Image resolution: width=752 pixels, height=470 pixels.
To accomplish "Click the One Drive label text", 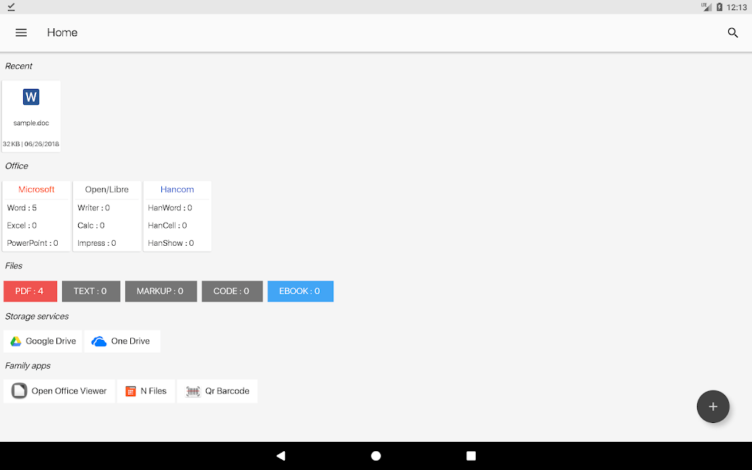I will 130,341.
